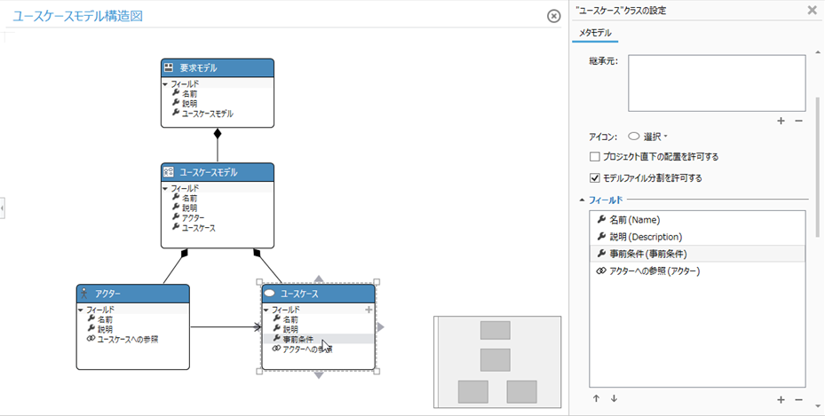Viewport: 825px width, 416px height.
Task: Remove the selected field with minus button
Action: (798, 400)
